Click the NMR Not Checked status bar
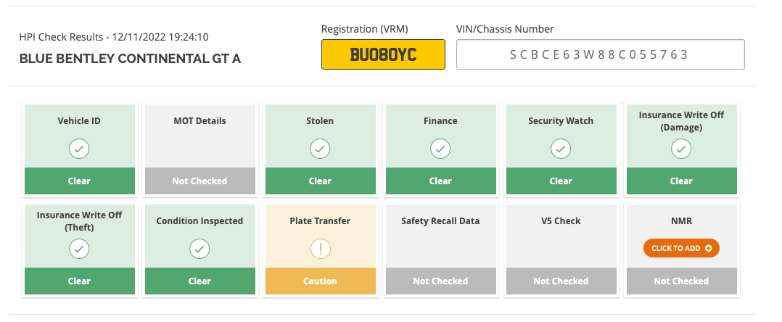The image size is (782, 322). pyautogui.click(x=681, y=281)
